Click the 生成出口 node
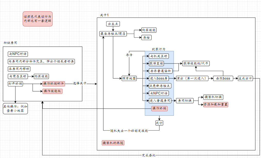Viewport: 261px width, 158px height. pyautogui.click(x=245, y=78)
